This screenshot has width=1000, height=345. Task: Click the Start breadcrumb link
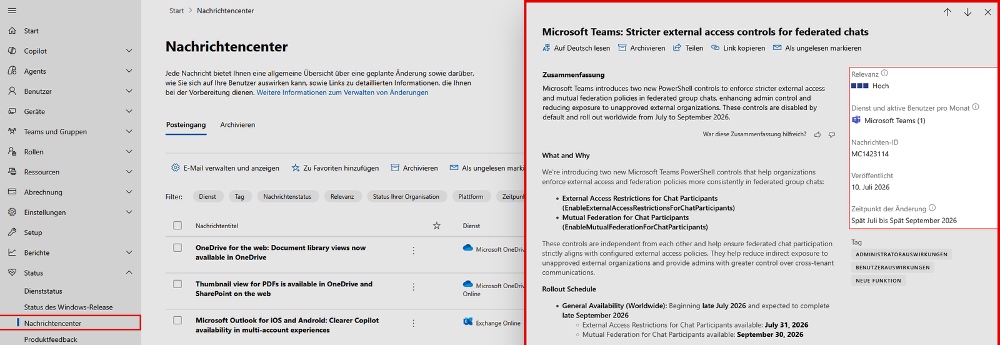pos(176,11)
